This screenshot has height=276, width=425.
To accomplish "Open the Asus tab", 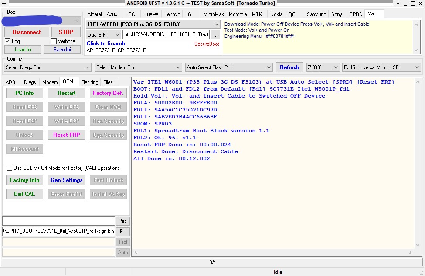I will [112, 14].
